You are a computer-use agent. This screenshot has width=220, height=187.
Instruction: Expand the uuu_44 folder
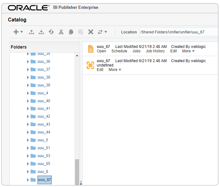point(28,132)
